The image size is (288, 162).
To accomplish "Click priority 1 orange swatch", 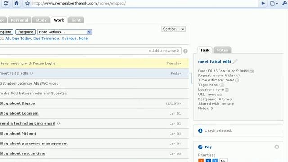I will point(201,161).
